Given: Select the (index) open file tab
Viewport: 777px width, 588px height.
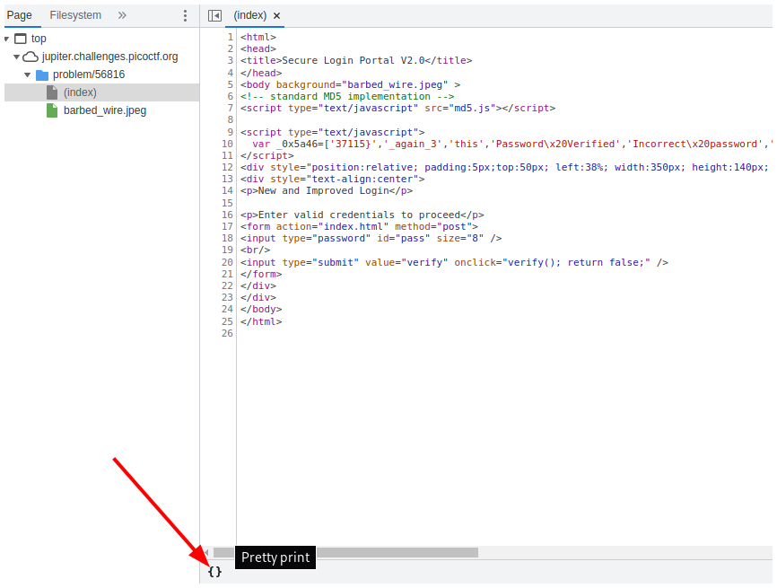Looking at the screenshot, I should [x=251, y=16].
